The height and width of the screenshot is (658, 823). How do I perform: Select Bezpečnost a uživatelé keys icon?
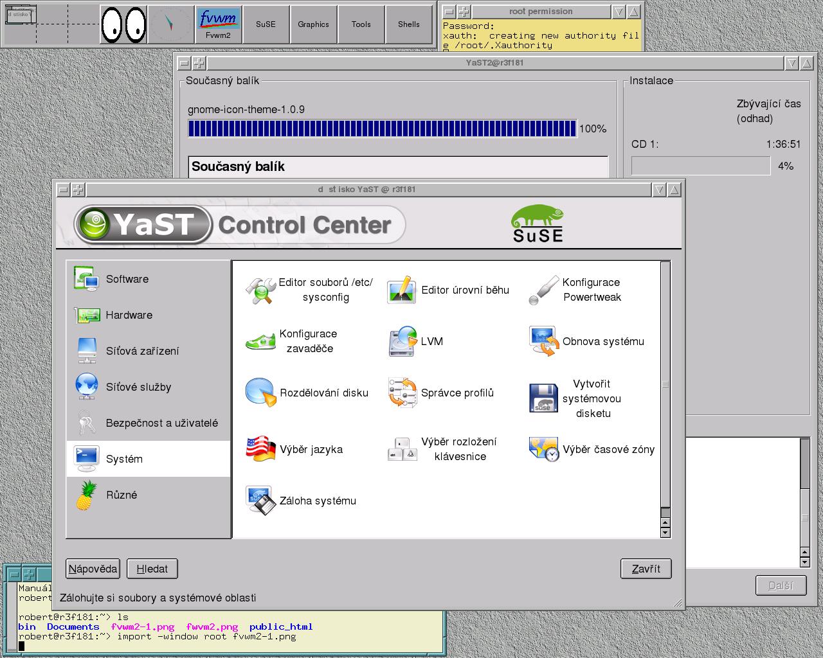(86, 423)
